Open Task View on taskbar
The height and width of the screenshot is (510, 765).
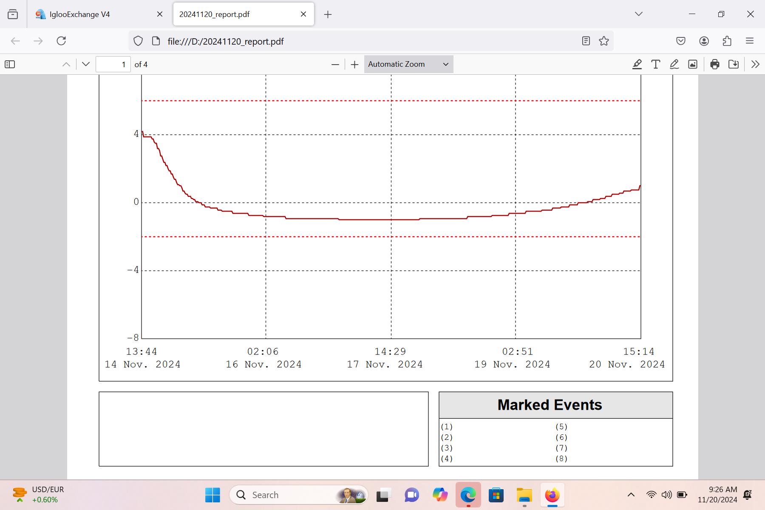pyautogui.click(x=382, y=495)
